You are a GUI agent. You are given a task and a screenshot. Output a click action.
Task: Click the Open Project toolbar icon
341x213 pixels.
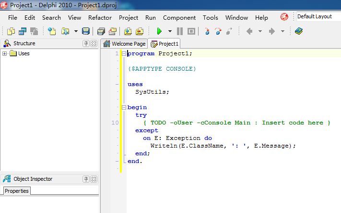113,31
